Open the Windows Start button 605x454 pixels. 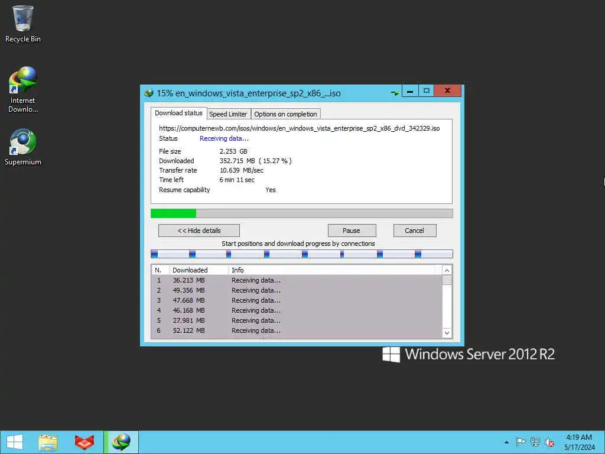15,442
